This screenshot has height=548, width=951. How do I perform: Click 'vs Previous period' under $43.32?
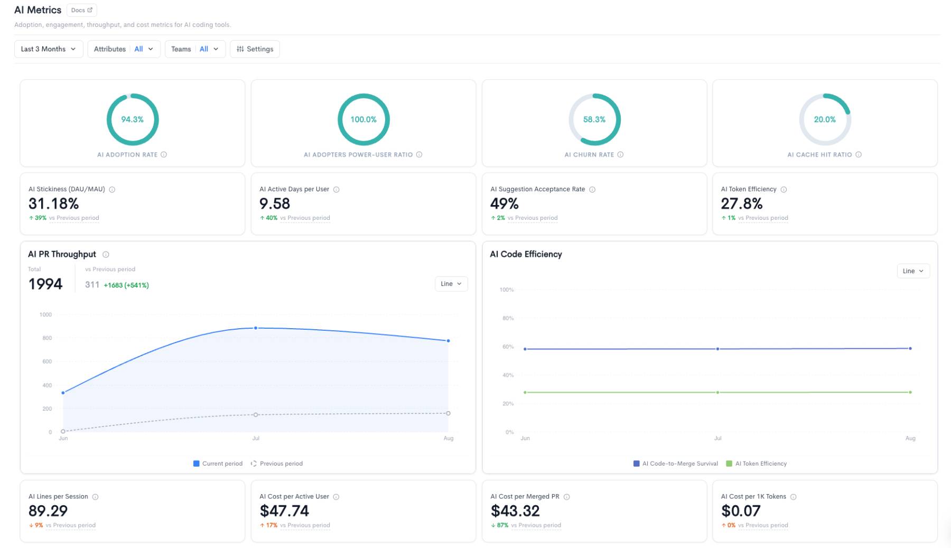536,525
